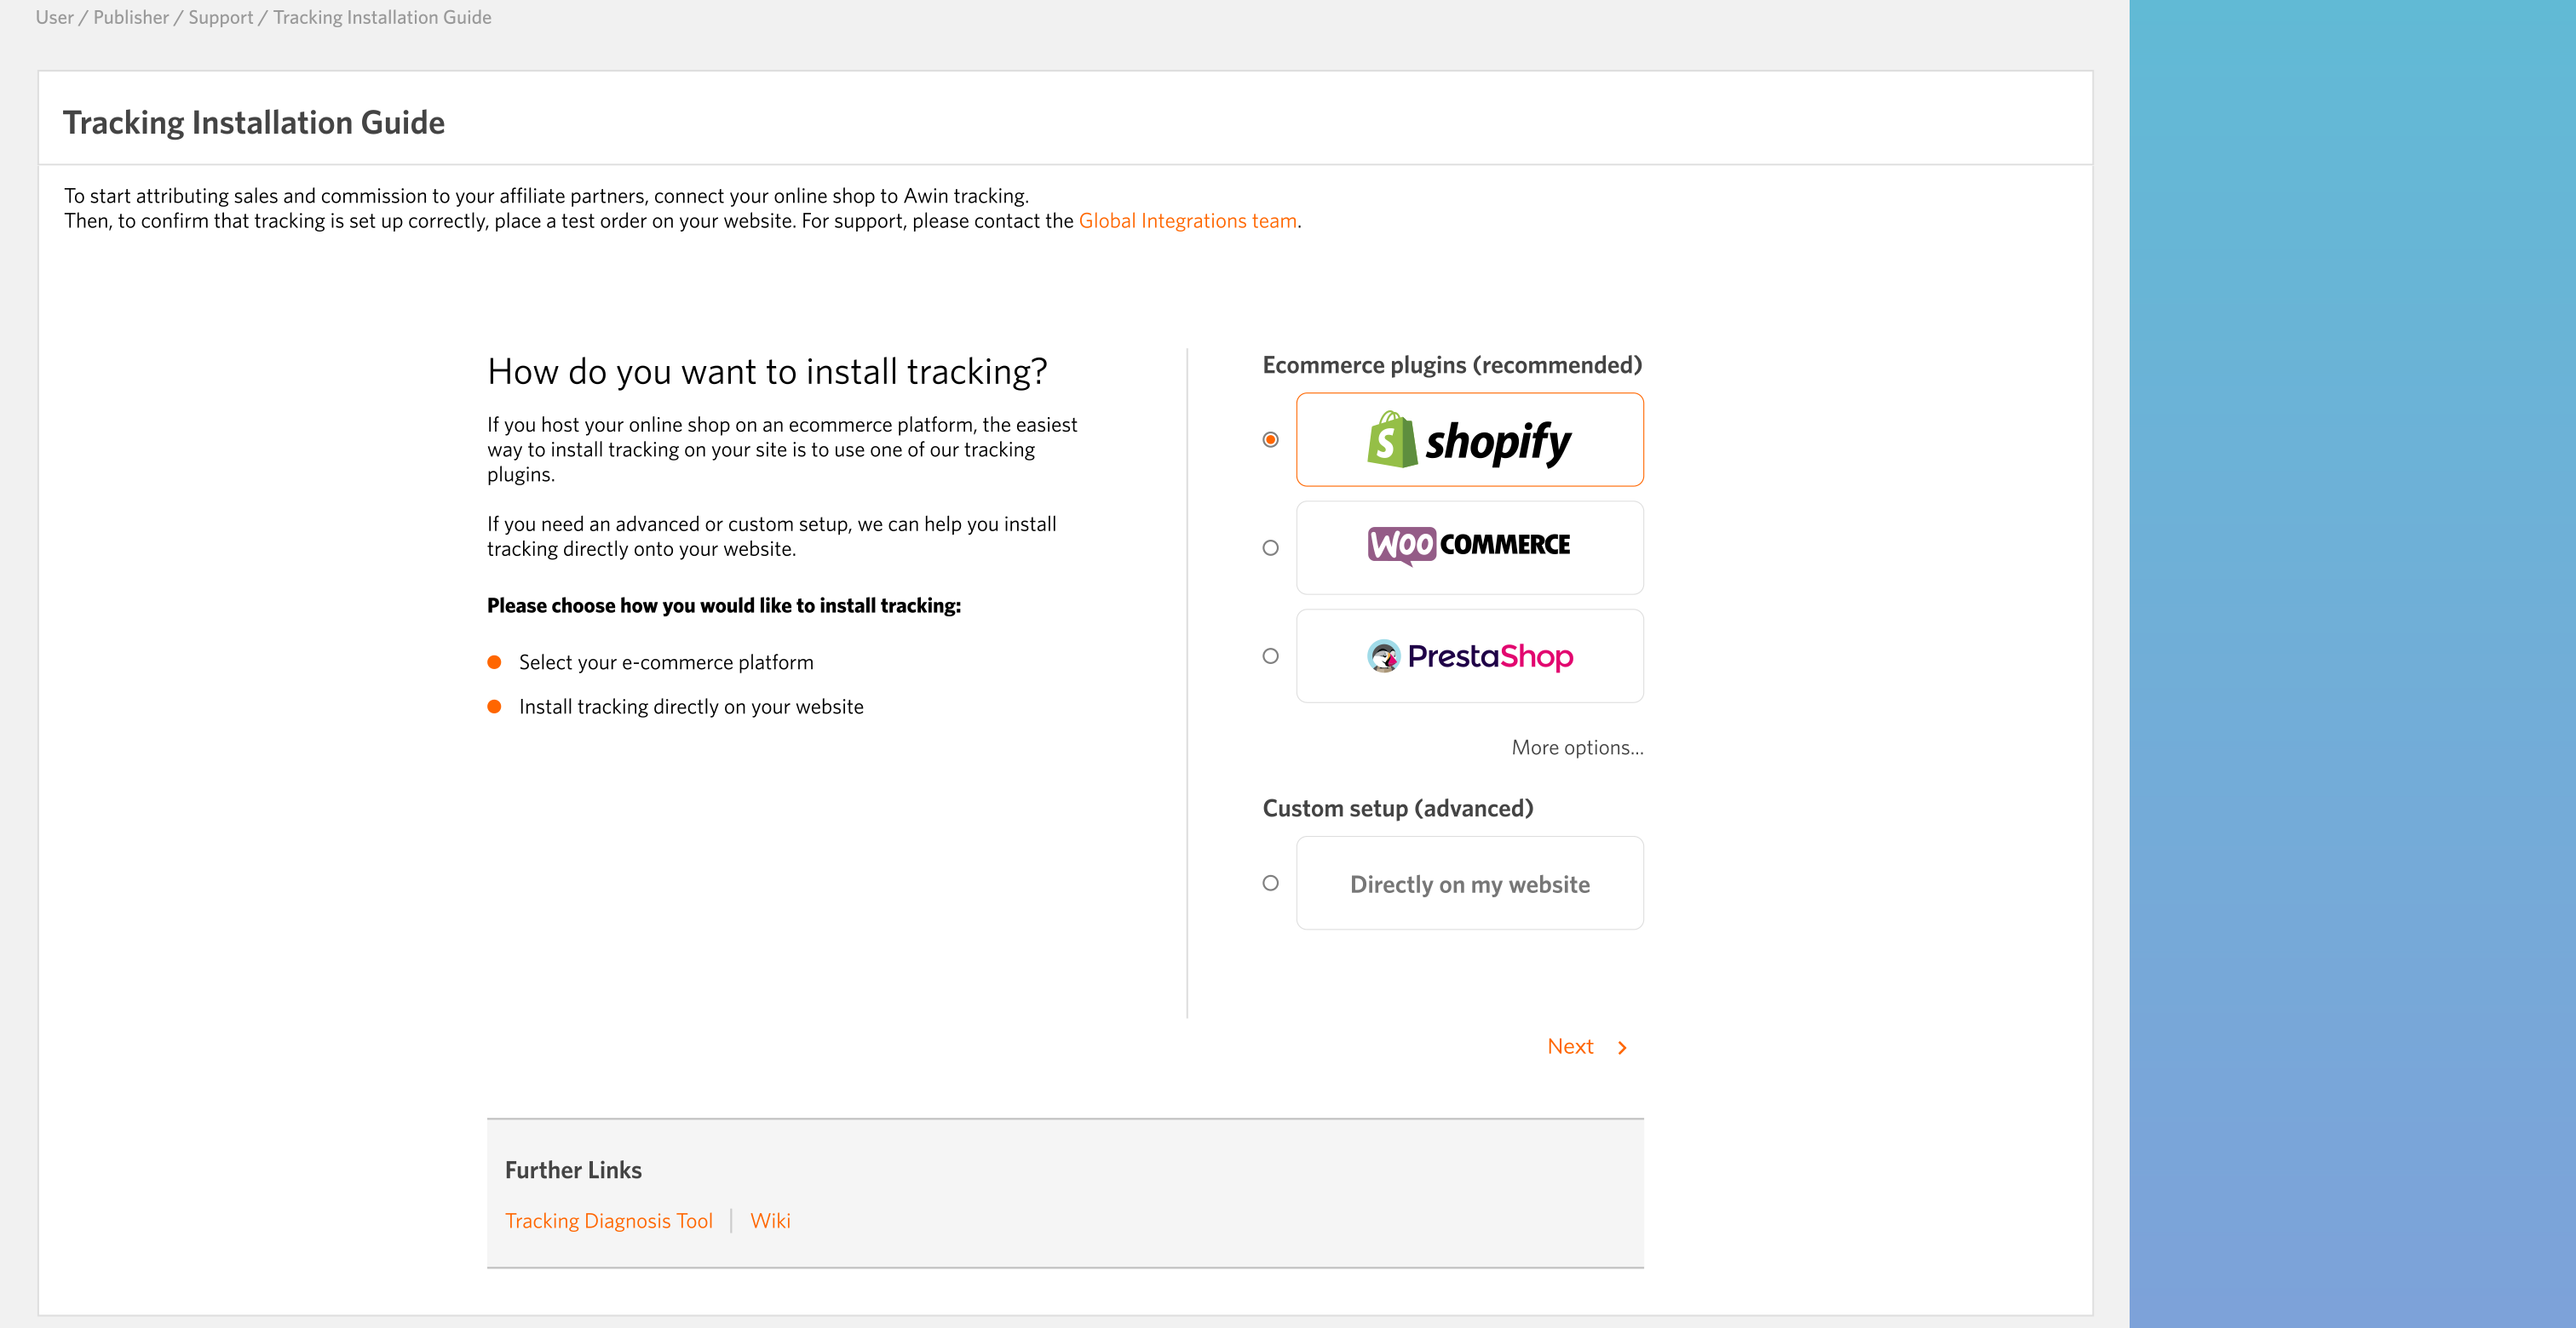Select the Directly on my website radio button

pyautogui.click(x=1270, y=884)
